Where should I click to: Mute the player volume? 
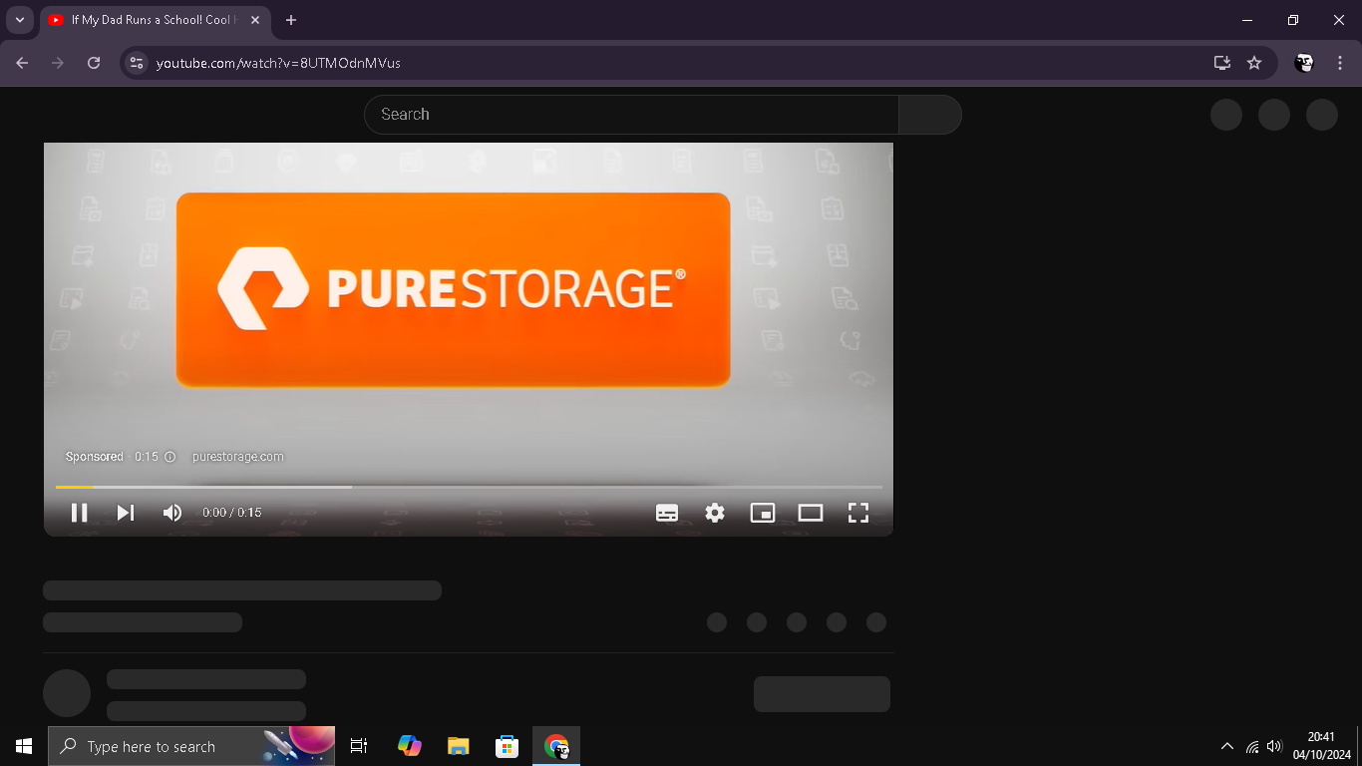172,513
